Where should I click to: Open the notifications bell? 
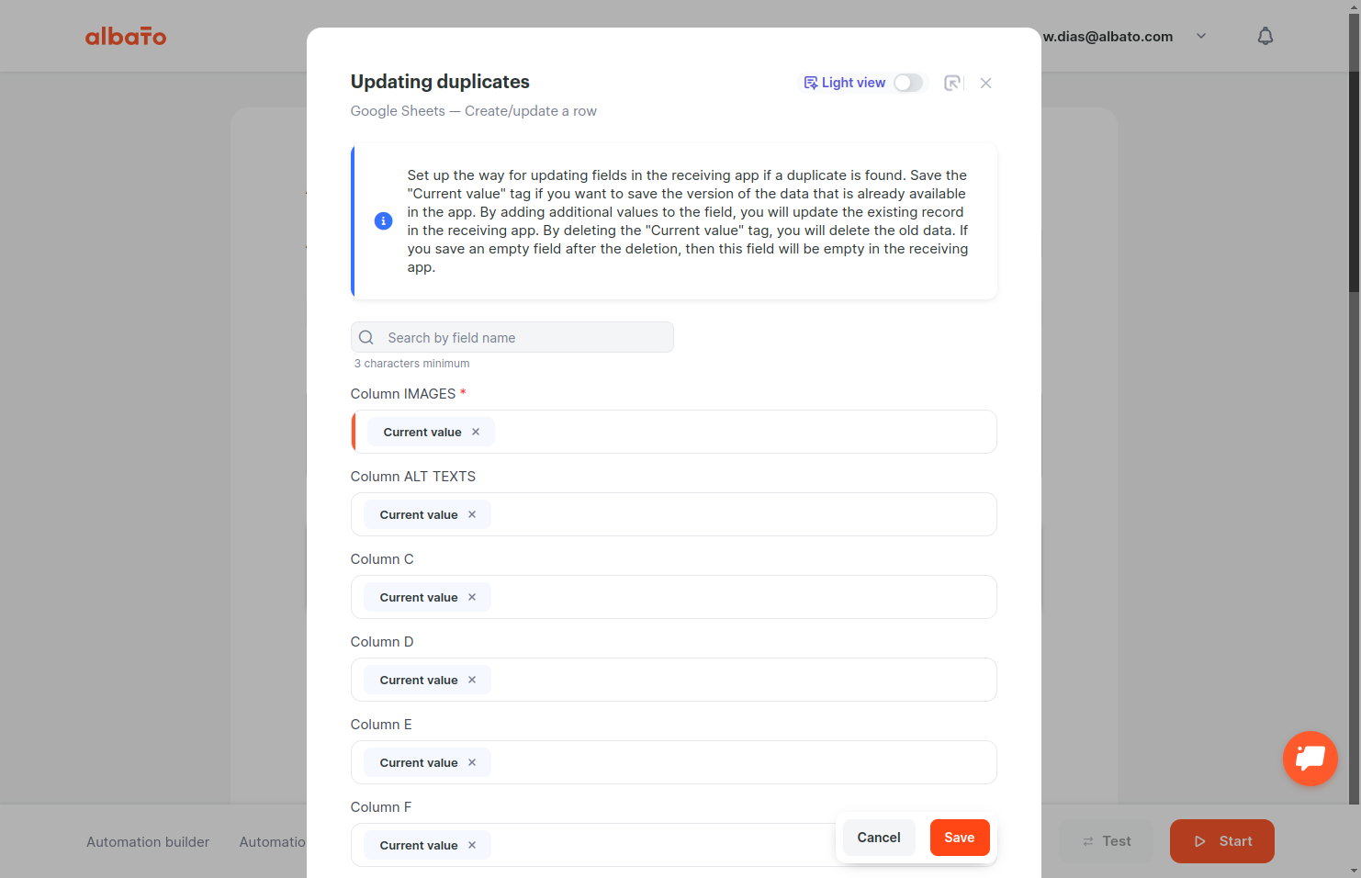click(x=1265, y=36)
